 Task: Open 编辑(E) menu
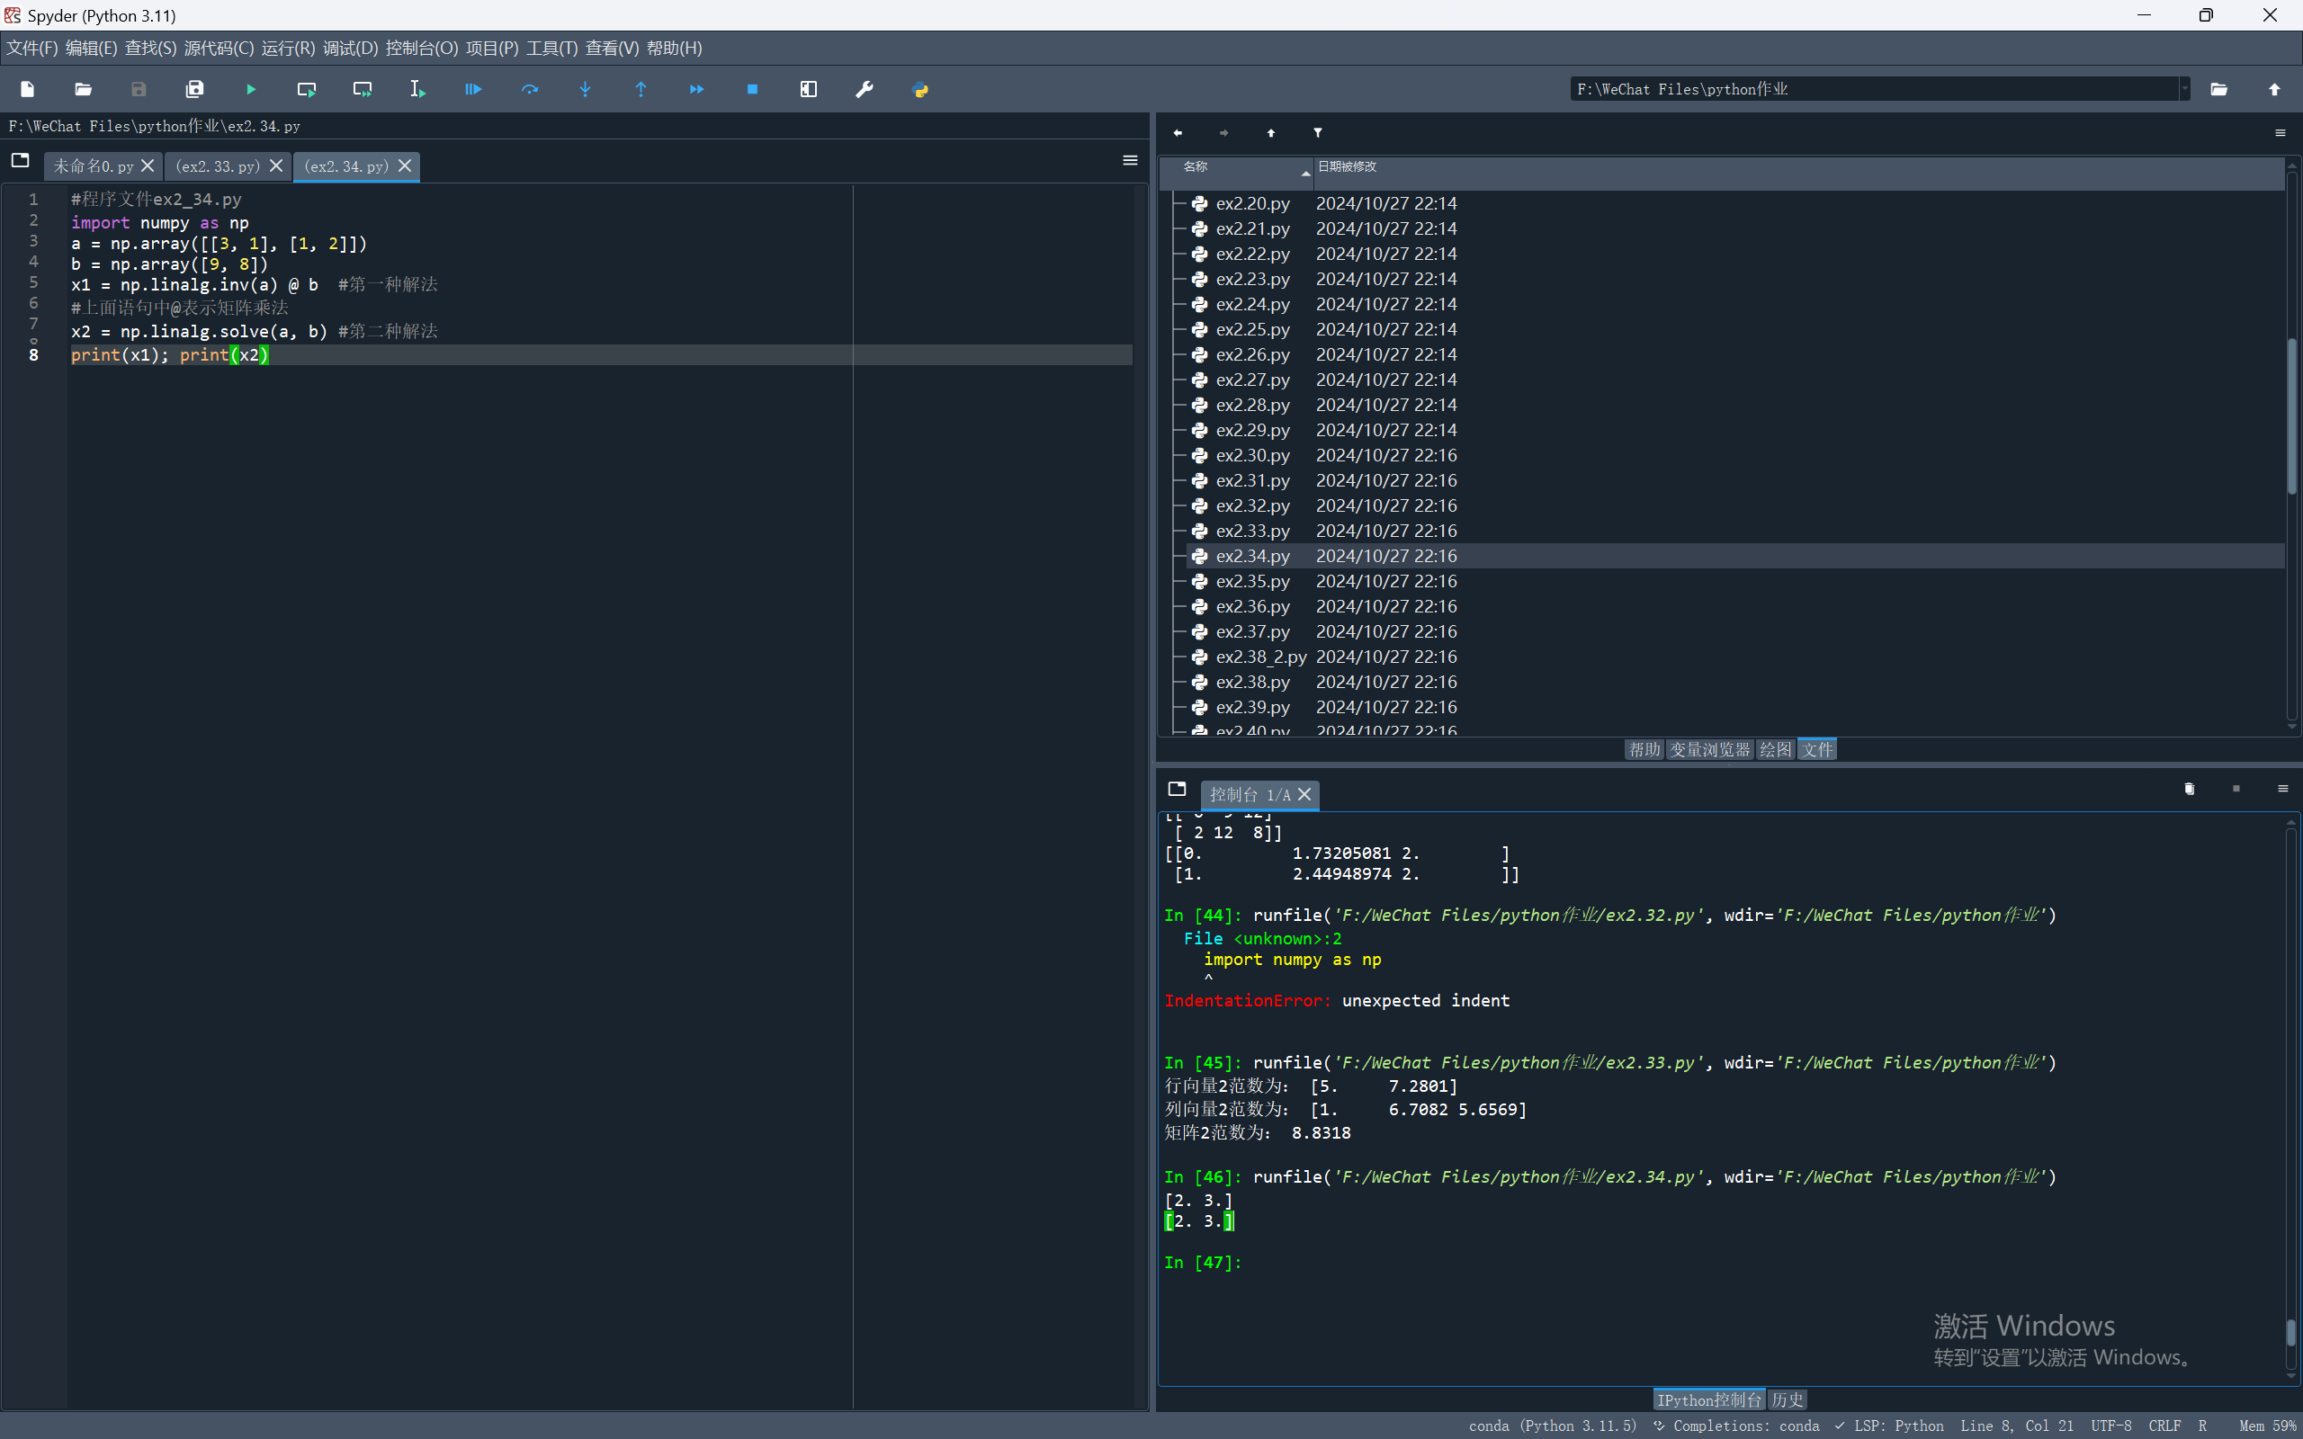coord(92,49)
